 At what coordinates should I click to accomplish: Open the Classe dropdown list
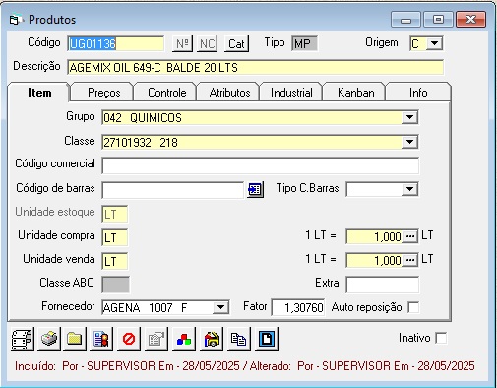pyautogui.click(x=409, y=142)
